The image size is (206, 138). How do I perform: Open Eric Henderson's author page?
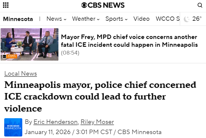56,122
